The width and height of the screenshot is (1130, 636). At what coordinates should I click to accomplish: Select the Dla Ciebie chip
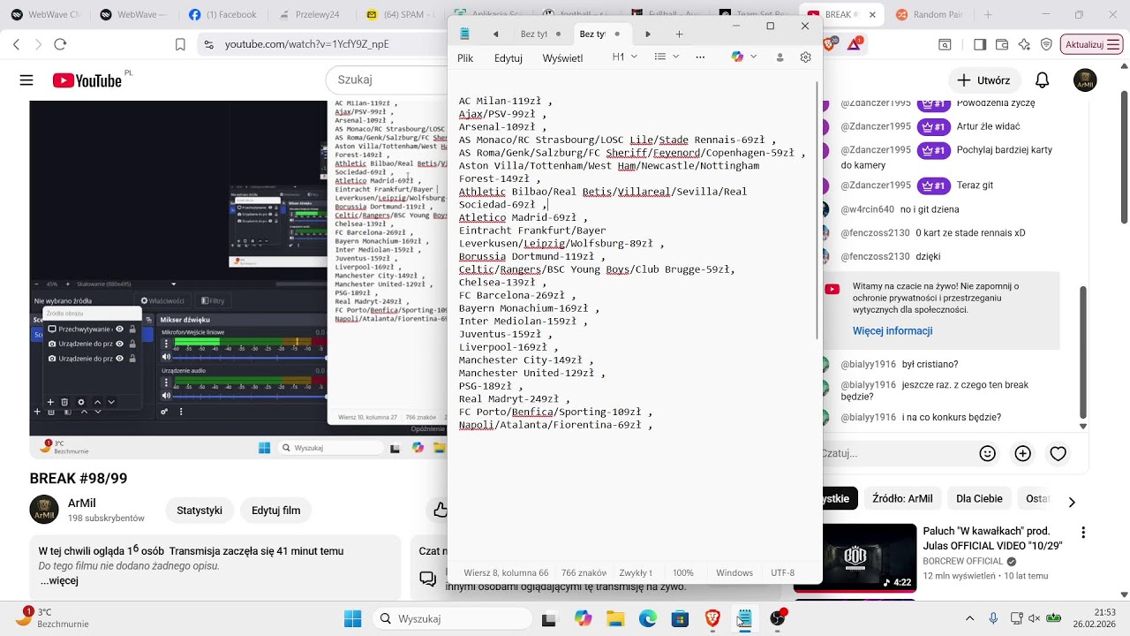[979, 498]
